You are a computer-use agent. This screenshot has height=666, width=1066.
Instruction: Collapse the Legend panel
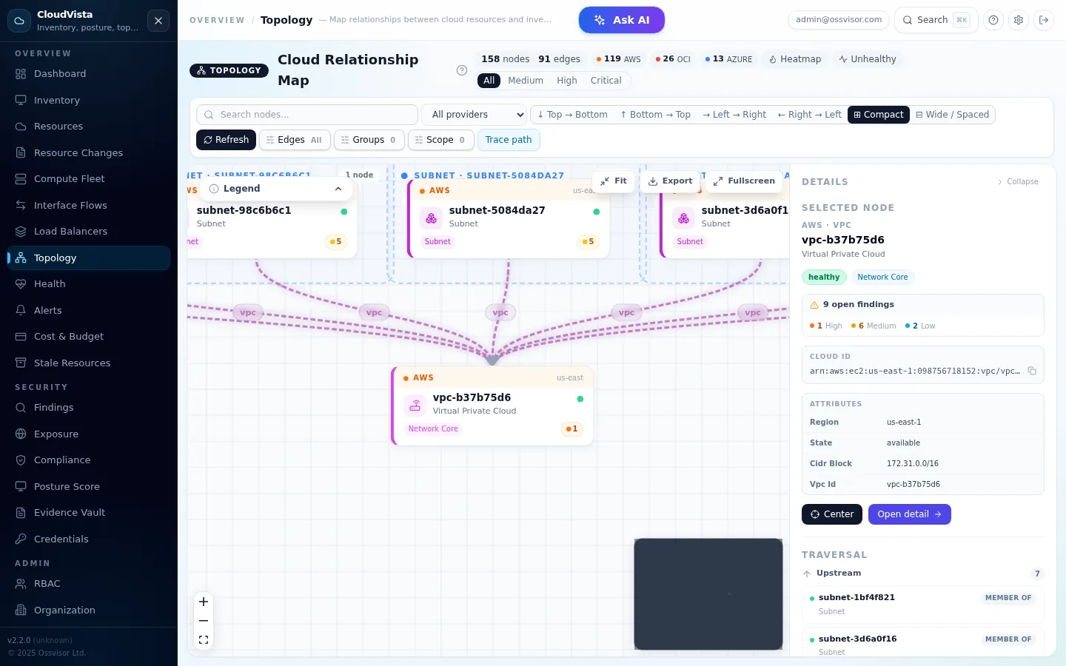click(x=338, y=189)
